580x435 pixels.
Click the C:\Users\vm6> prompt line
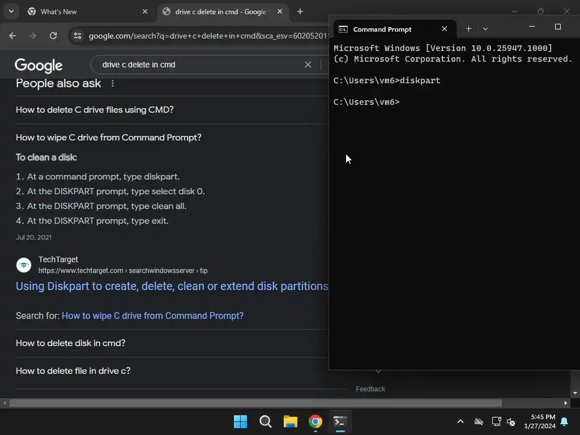(x=366, y=102)
